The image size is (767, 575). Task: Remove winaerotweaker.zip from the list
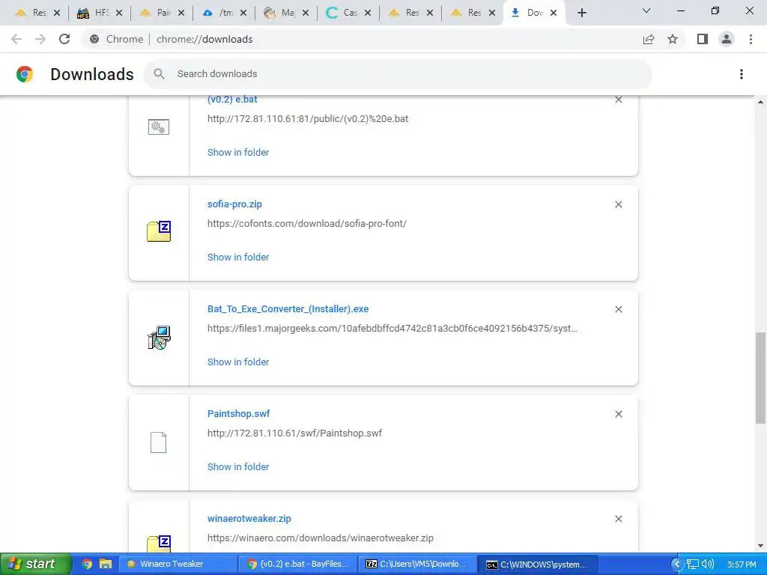coord(618,519)
